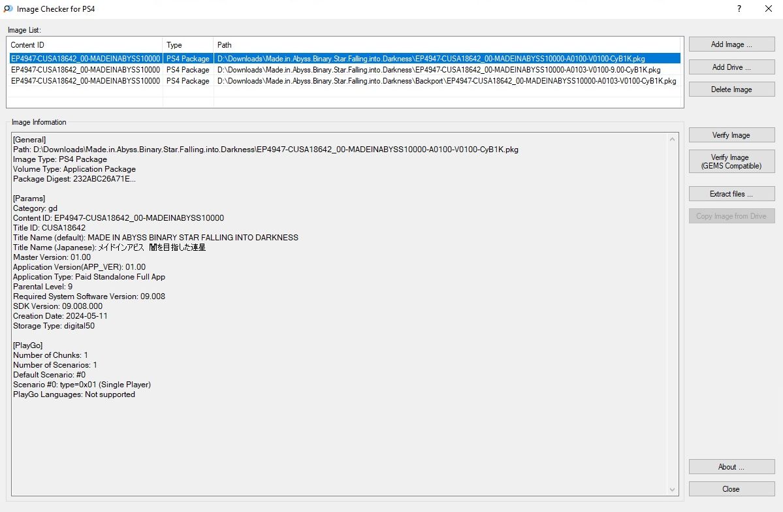The image size is (783, 512).
Task: Open the About dialog
Action: 731,466
